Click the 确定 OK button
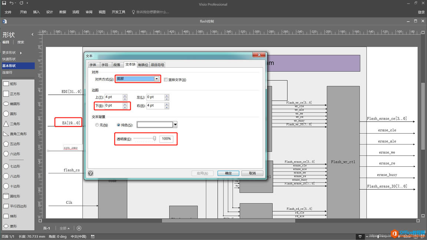This screenshot has height=240, width=427. point(228,173)
